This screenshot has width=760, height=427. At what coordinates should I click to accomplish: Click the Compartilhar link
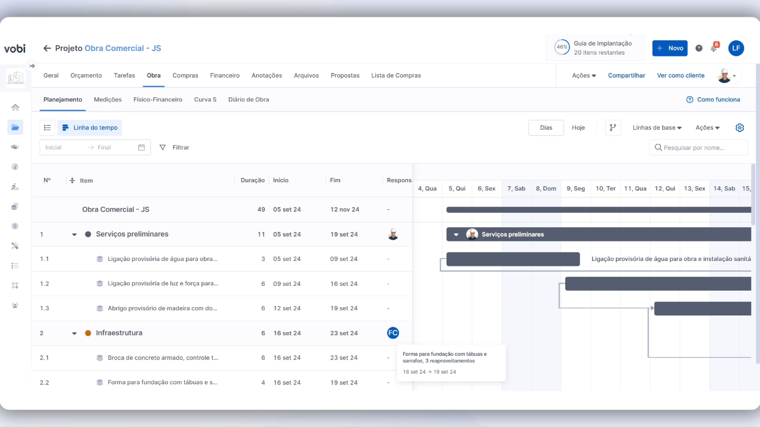[626, 75]
